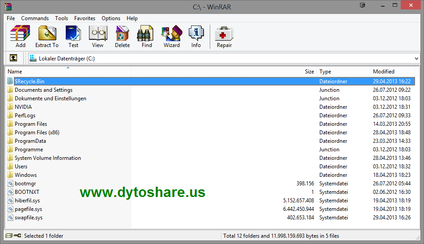Screen dimensions: 424x244
Task: Open the Help menu
Action: tap(132, 18)
